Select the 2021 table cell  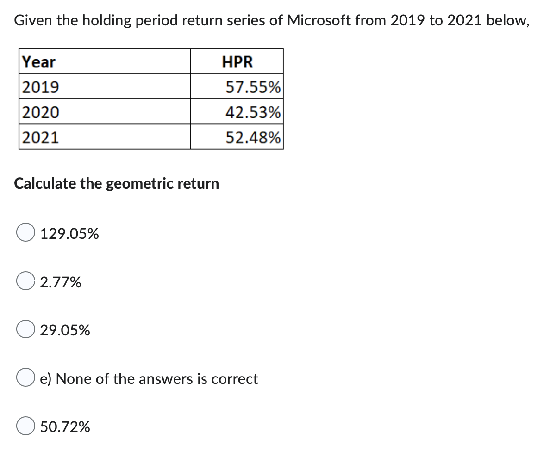(x=39, y=137)
